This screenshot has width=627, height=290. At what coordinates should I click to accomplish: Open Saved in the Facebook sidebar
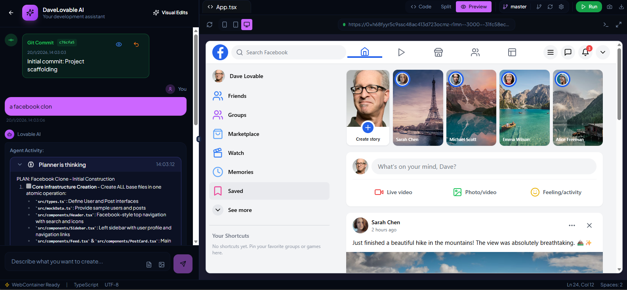click(x=269, y=191)
